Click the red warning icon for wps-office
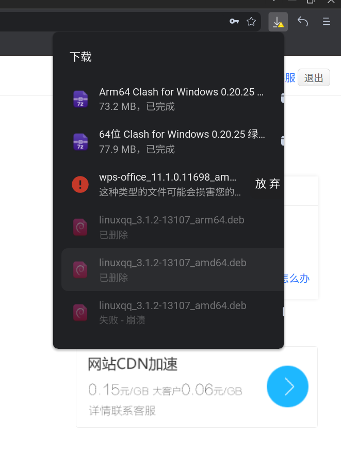The width and height of the screenshot is (341, 468). click(80, 184)
